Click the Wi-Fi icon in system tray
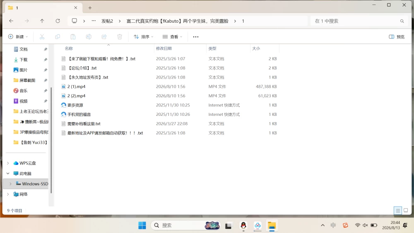The height and width of the screenshot is (233, 414). tap(358, 225)
